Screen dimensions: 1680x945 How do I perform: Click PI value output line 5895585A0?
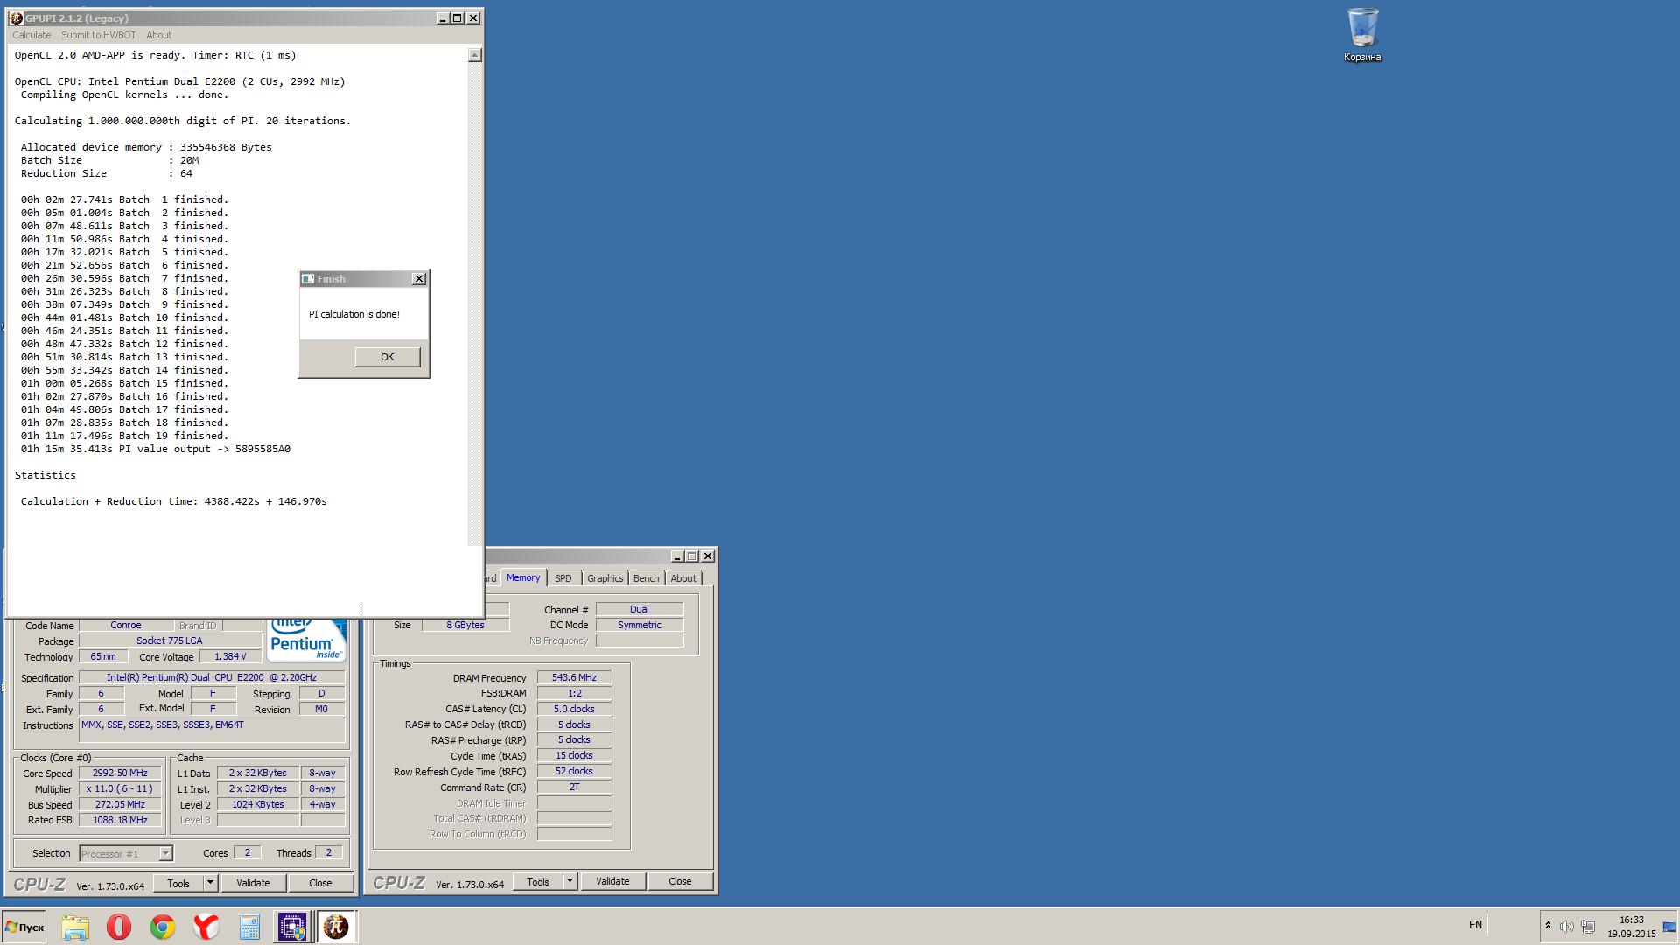[156, 449]
